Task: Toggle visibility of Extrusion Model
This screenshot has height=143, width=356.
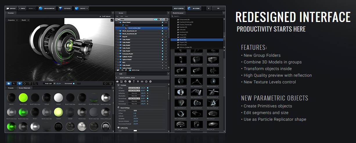Action: (162, 54)
